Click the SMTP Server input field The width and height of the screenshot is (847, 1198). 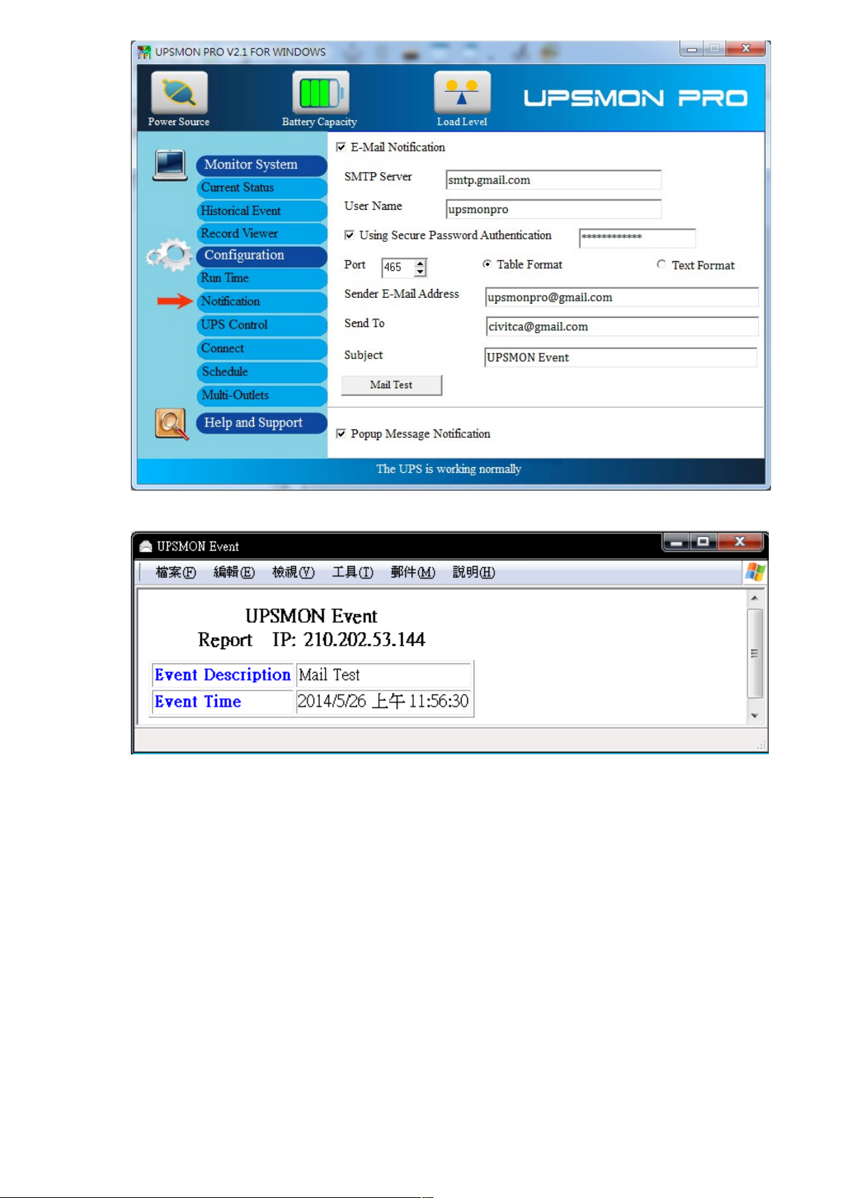[x=553, y=180]
